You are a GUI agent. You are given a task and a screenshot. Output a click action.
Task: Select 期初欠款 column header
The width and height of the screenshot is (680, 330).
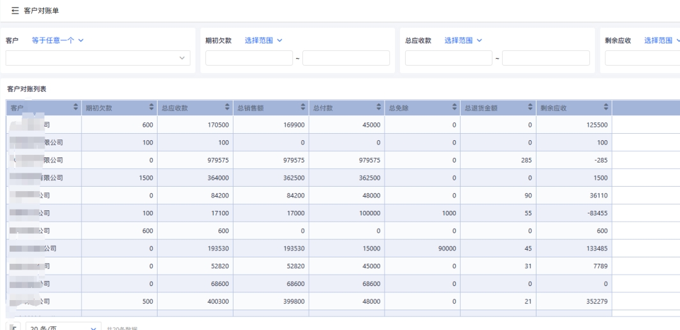click(119, 108)
